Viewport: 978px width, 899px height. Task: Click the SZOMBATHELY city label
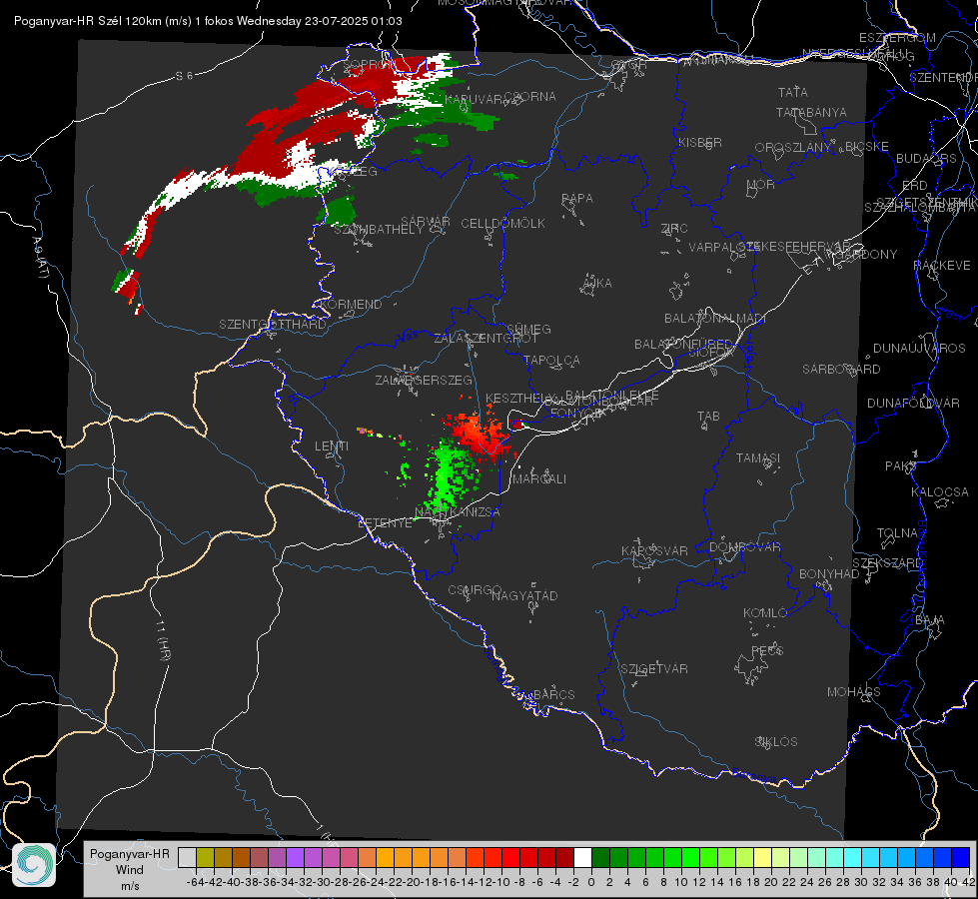[x=378, y=230]
